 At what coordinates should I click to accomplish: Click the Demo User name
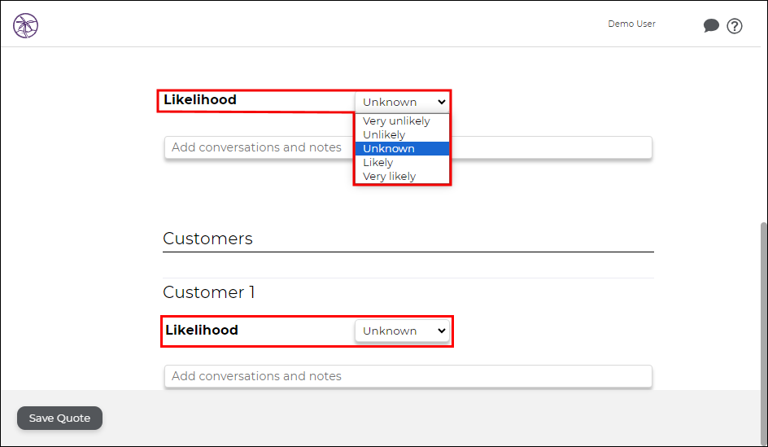(x=631, y=24)
